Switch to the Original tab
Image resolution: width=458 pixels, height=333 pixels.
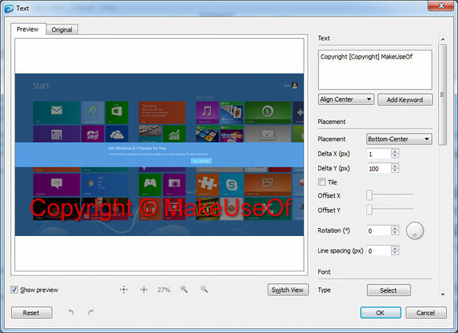coord(62,30)
